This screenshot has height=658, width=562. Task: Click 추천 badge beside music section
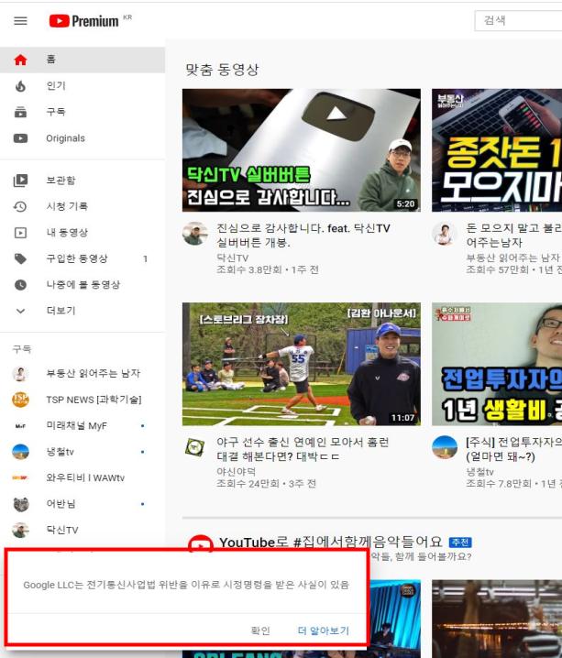click(x=460, y=543)
